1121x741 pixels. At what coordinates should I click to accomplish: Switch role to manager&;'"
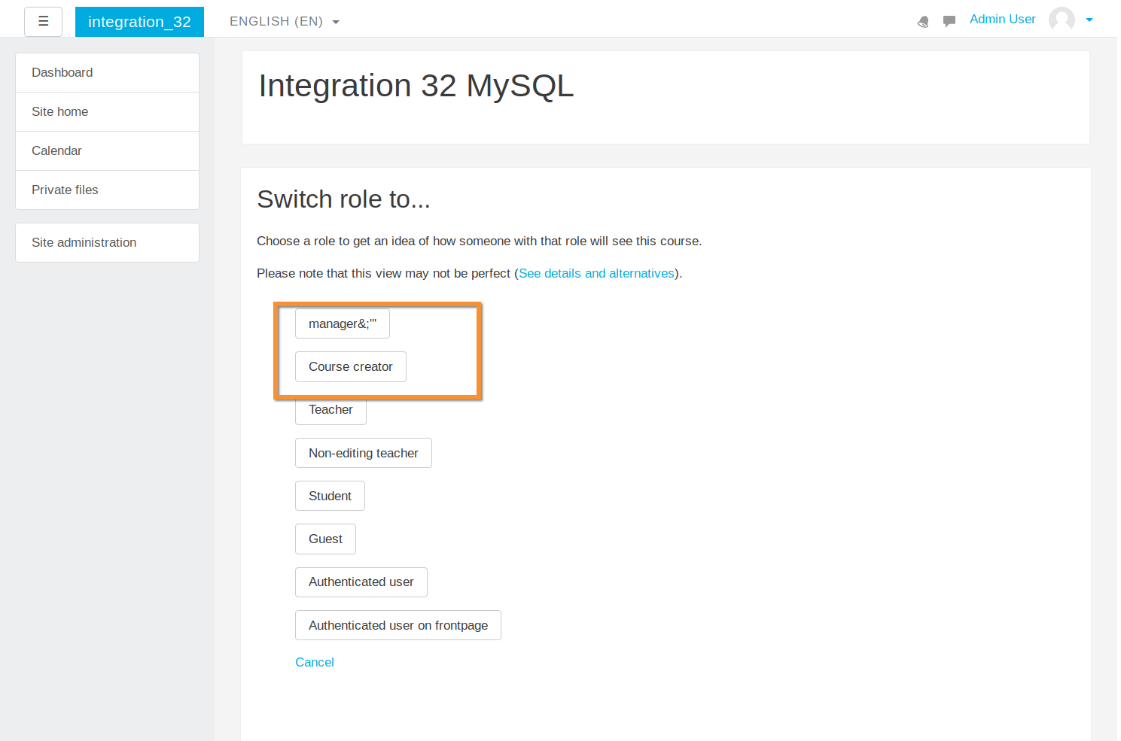[343, 323]
